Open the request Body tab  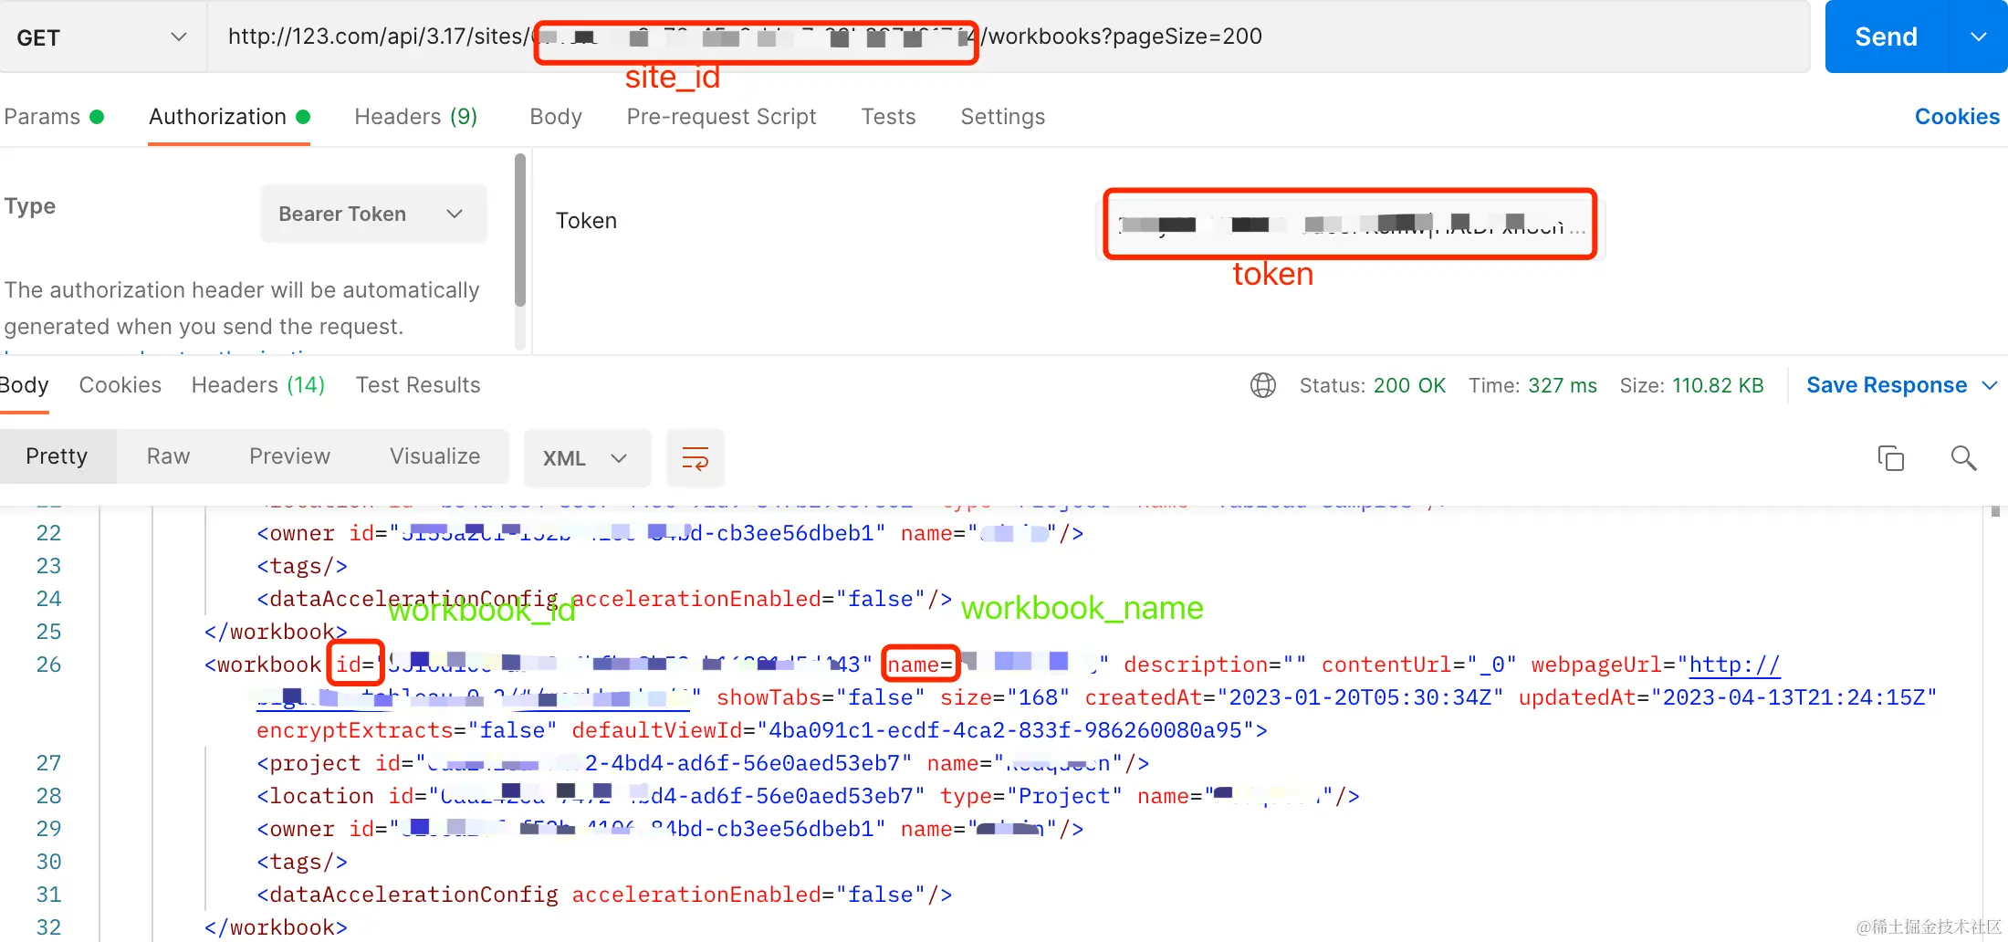(x=556, y=117)
